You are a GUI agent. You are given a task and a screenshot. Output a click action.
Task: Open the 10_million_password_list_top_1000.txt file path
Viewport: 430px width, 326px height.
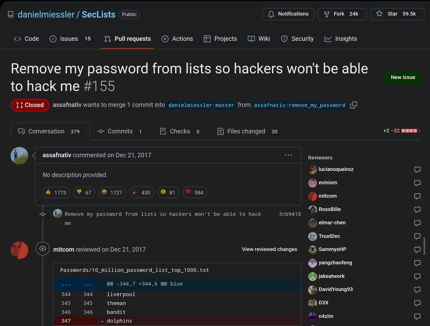134,270
